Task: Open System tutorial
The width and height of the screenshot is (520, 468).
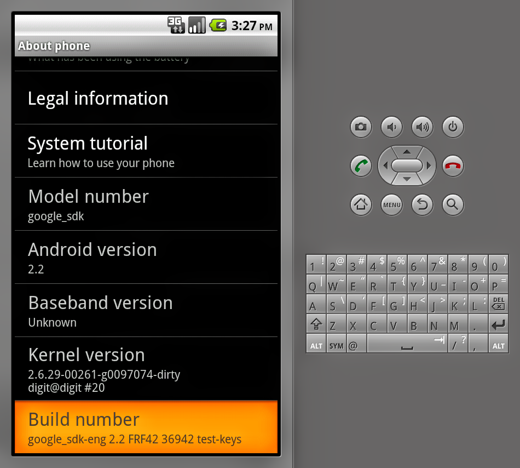Action: click(146, 151)
